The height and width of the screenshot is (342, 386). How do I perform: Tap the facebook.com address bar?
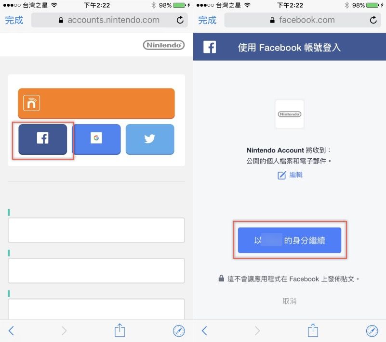[303, 20]
